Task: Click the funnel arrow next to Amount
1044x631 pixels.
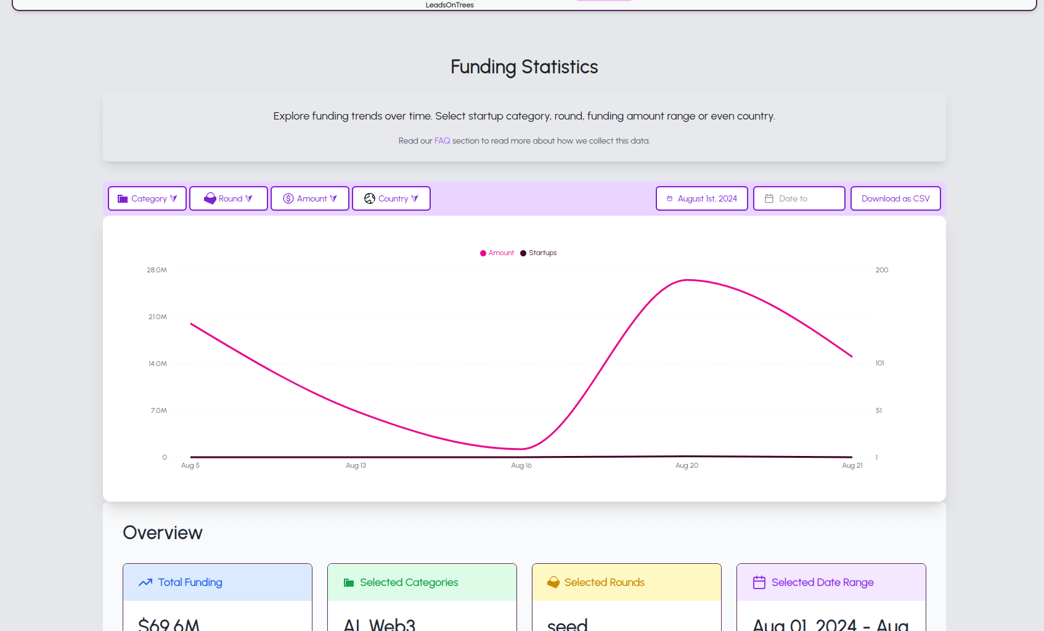Action: (x=333, y=198)
